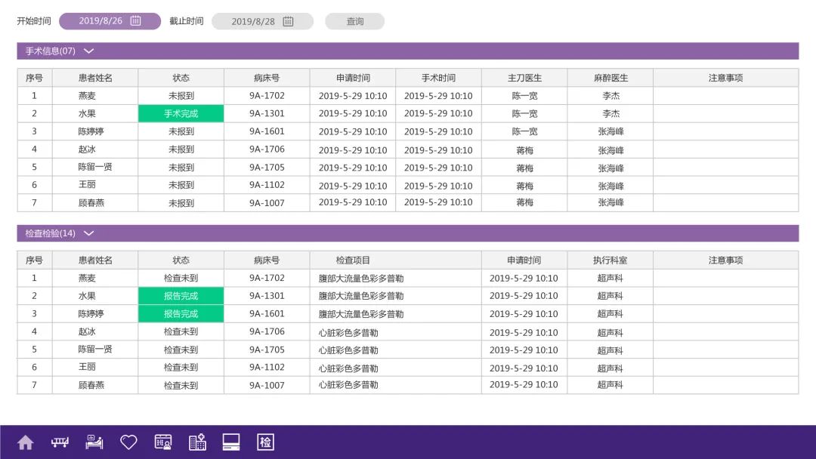Viewport: 816px width, 459px height.
Task: Open the shift schedule (班) icon
Action: [x=162, y=441]
